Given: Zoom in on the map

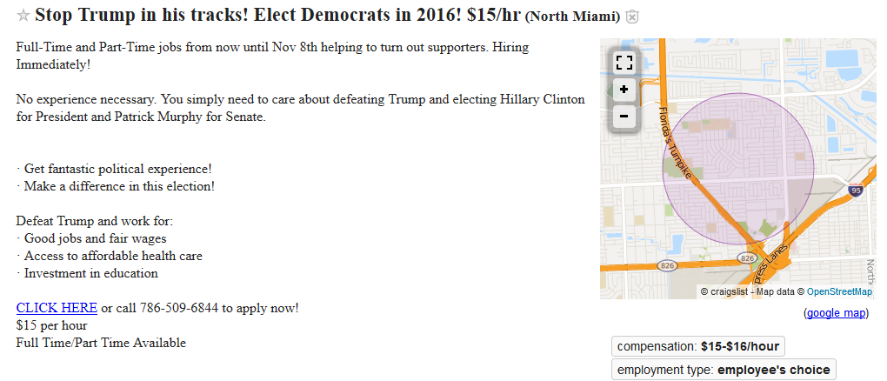Looking at the screenshot, I should [624, 89].
